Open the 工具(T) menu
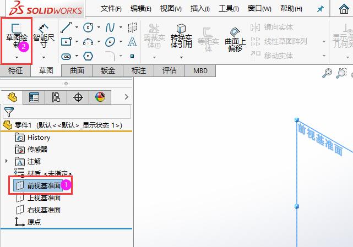353x247 pixels. pos(229,9)
